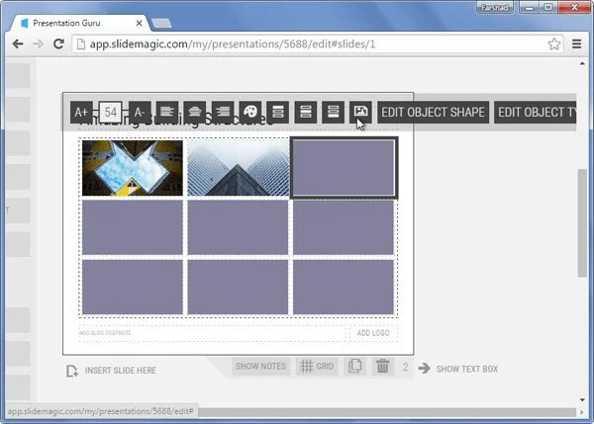This screenshot has height=424, width=594.
Task: Set vertical alignment to middle
Action: pos(306,112)
